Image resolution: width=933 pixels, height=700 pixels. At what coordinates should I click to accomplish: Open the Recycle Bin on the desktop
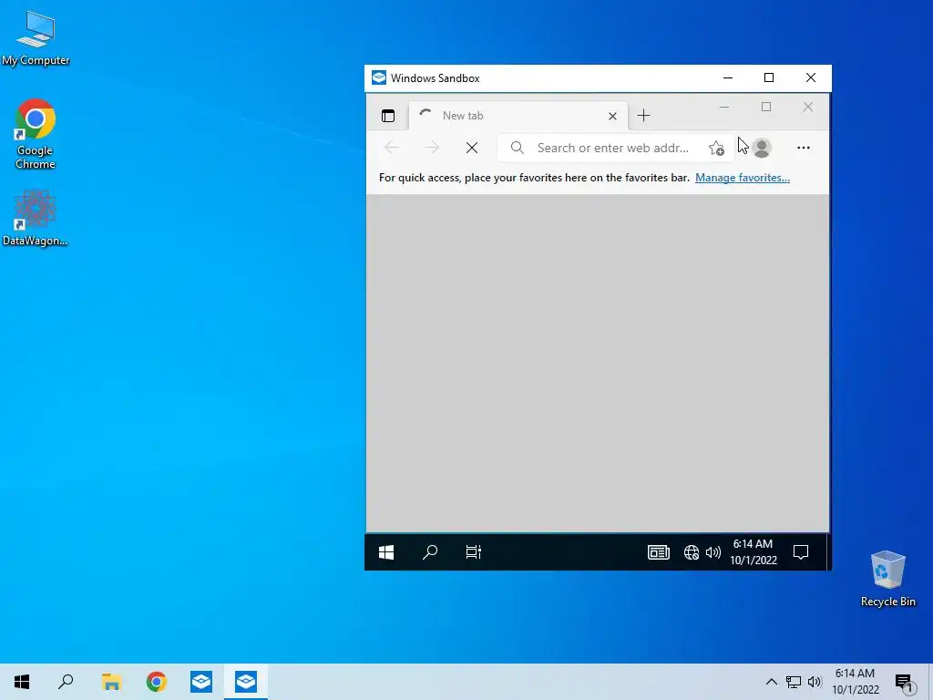(887, 579)
